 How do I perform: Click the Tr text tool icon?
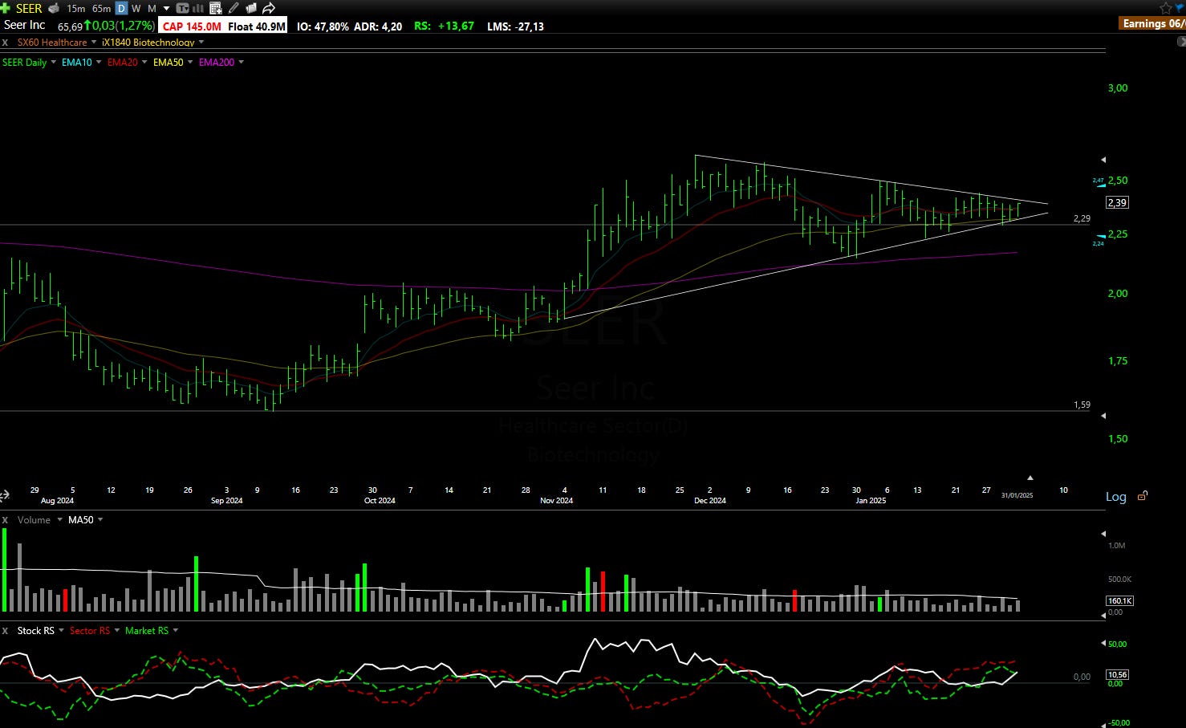[183, 8]
